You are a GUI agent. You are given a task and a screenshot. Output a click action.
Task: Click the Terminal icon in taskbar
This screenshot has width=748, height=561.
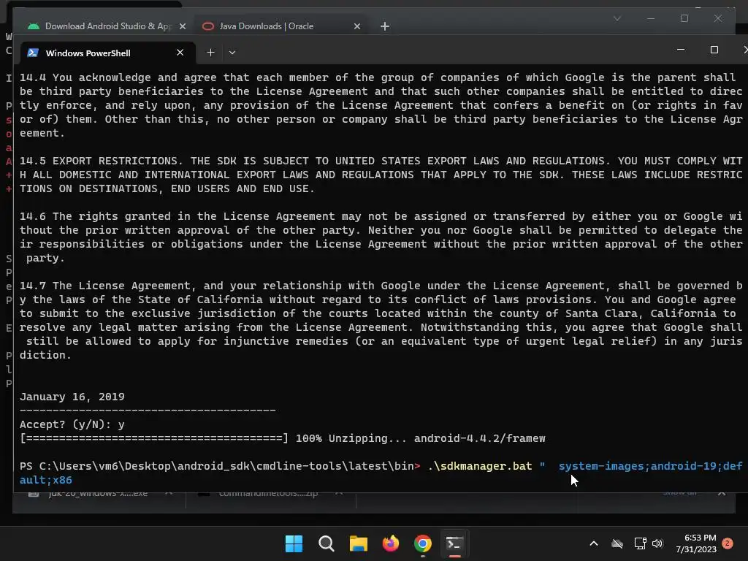pyautogui.click(x=454, y=543)
